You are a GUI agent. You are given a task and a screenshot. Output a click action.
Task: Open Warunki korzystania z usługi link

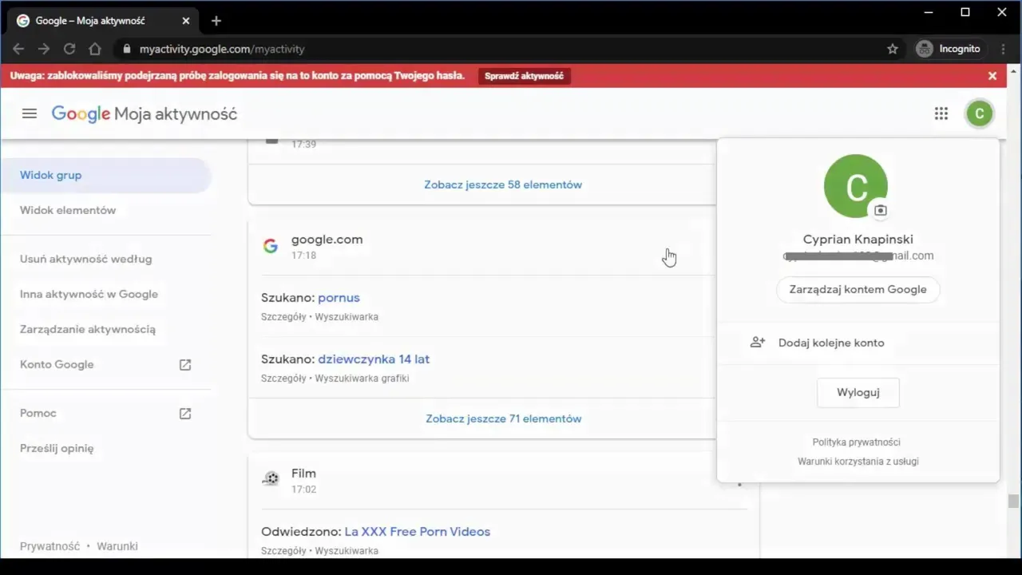(x=858, y=461)
